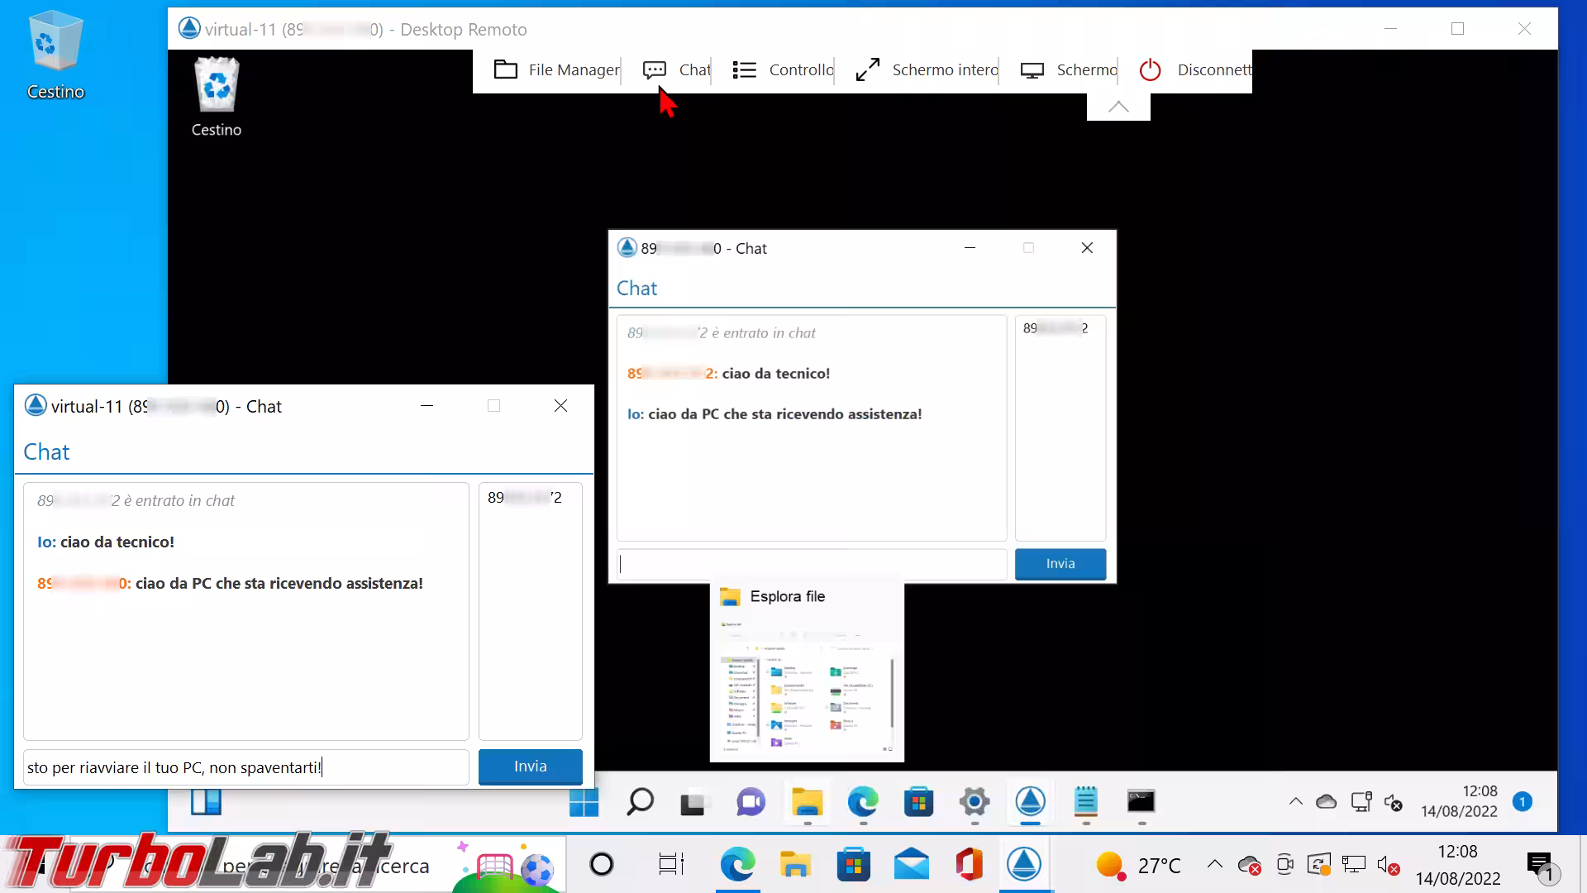Screen dimensions: 1587x893
Task: Click Invia button in remote chat
Action: click(x=1060, y=564)
